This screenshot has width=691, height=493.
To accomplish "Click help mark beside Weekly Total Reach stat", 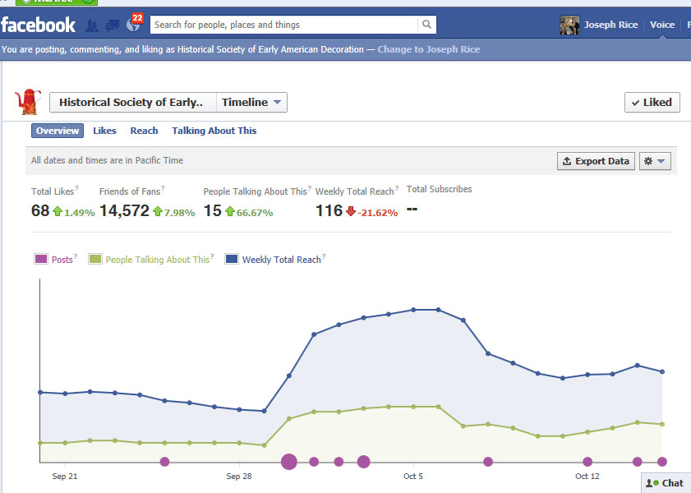I will 397,189.
